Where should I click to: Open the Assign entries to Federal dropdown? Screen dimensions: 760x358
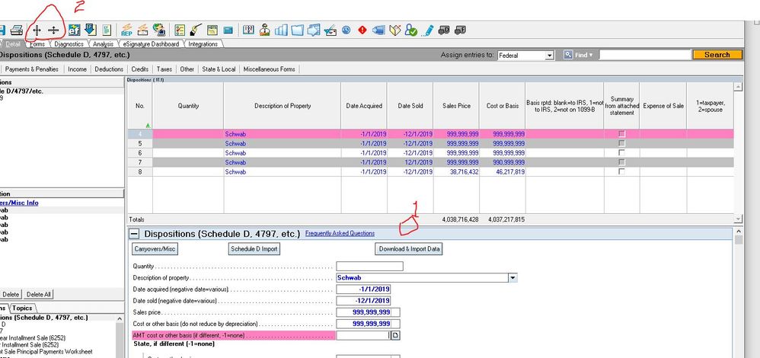coord(549,56)
